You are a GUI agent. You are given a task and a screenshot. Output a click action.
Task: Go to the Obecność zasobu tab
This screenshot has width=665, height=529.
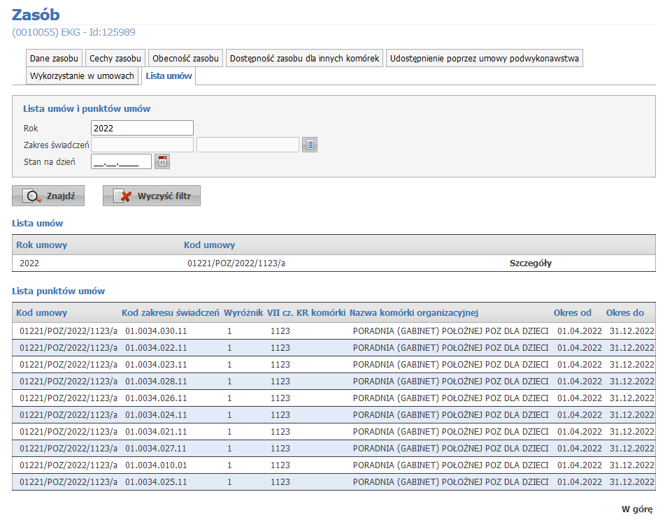[185, 59]
